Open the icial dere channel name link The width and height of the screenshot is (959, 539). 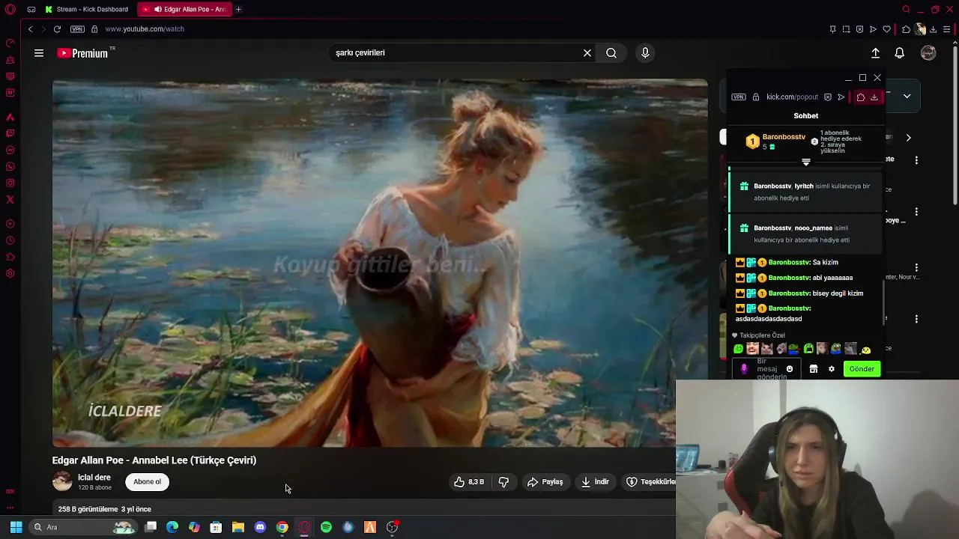(x=94, y=478)
